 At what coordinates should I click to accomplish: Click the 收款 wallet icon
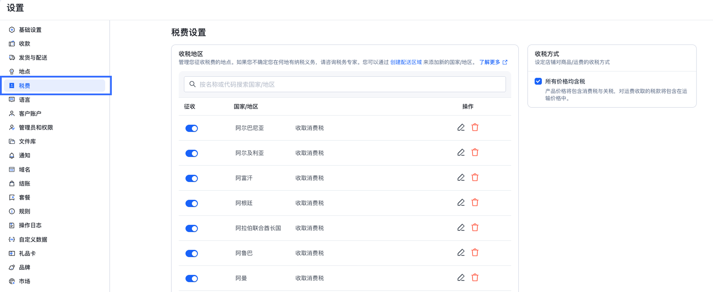point(12,43)
